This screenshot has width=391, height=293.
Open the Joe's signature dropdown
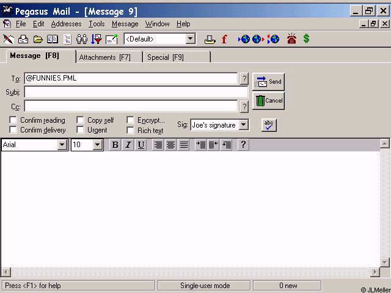(x=244, y=125)
